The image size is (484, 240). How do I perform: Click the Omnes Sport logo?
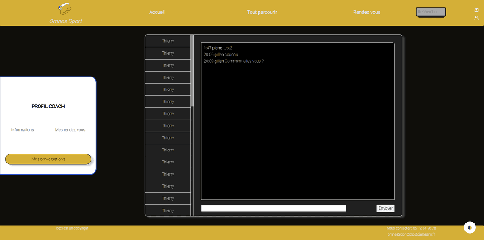65,9
